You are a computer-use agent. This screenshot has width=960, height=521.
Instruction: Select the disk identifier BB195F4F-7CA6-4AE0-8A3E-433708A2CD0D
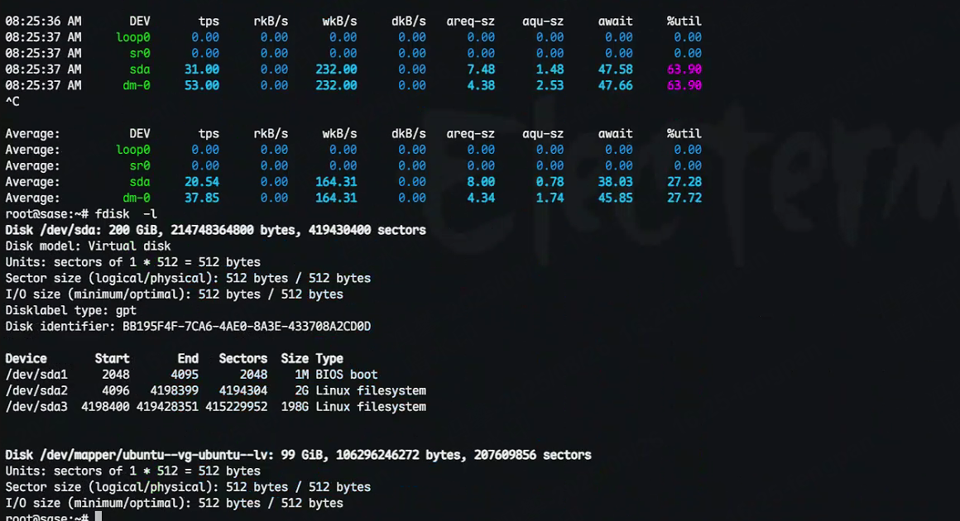(x=247, y=326)
